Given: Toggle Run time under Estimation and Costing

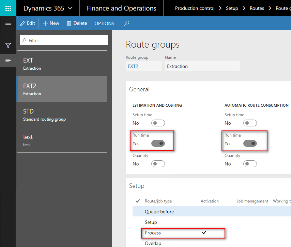Looking at the screenshot, I should point(158,143).
